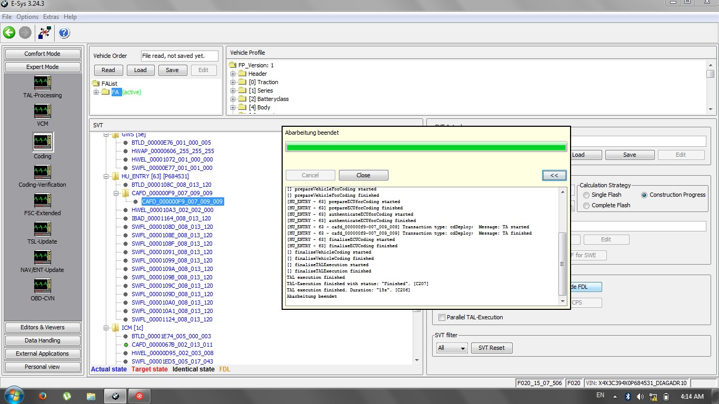The width and height of the screenshot is (719, 404).
Task: Open the TSL-Update module icon
Action: [42, 229]
